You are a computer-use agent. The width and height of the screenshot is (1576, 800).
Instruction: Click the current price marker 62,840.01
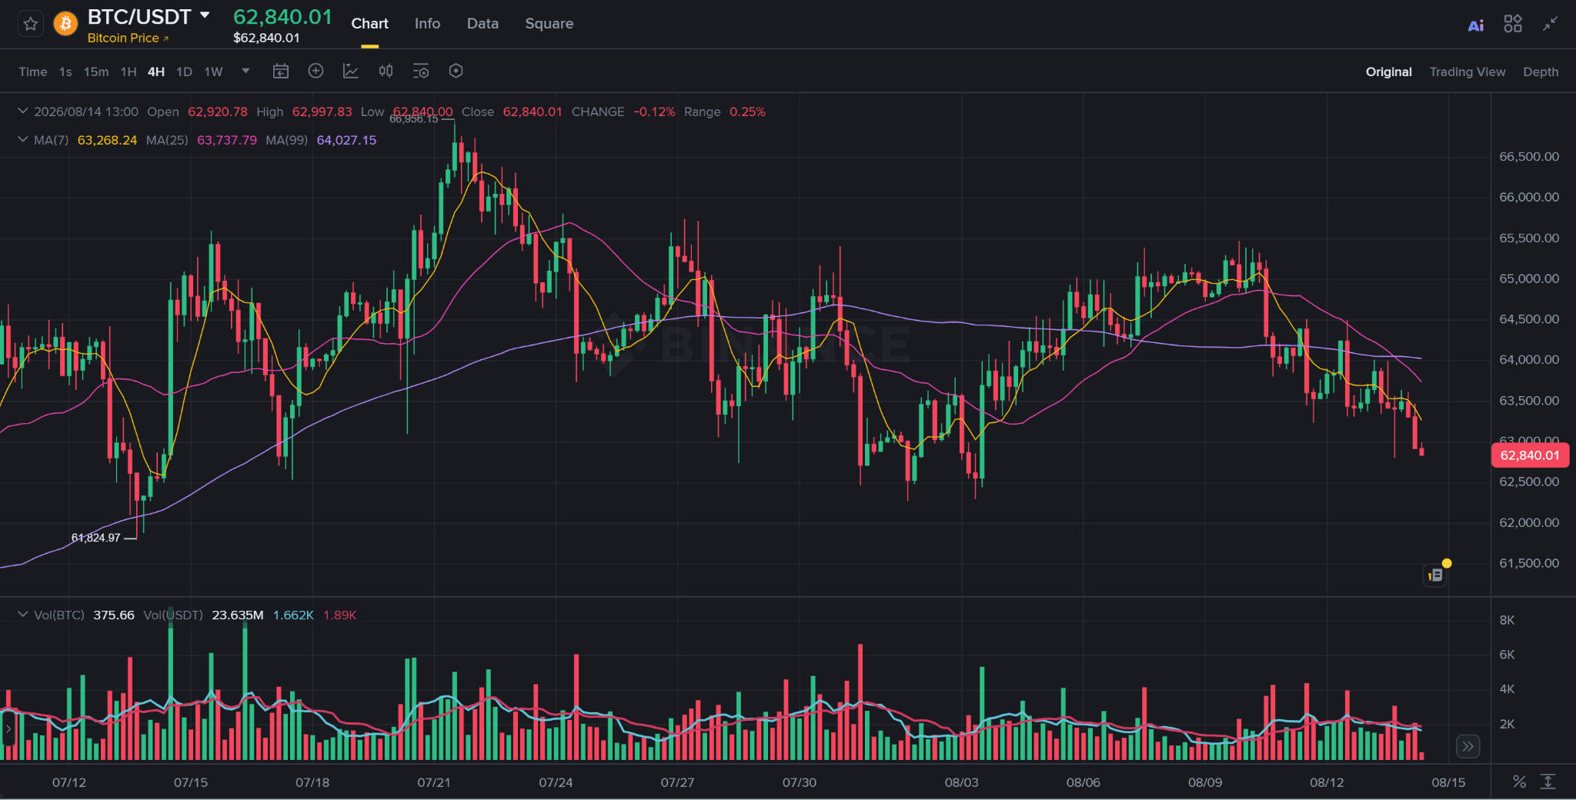click(x=1529, y=455)
